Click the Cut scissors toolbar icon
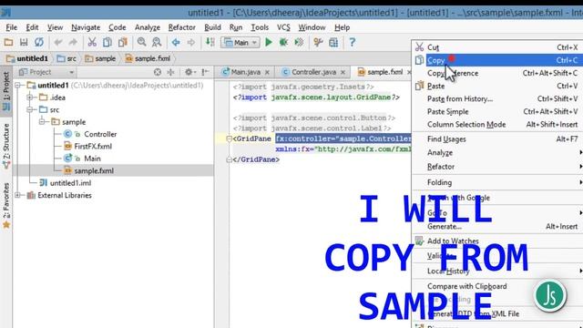583x328 pixels. 92,43
